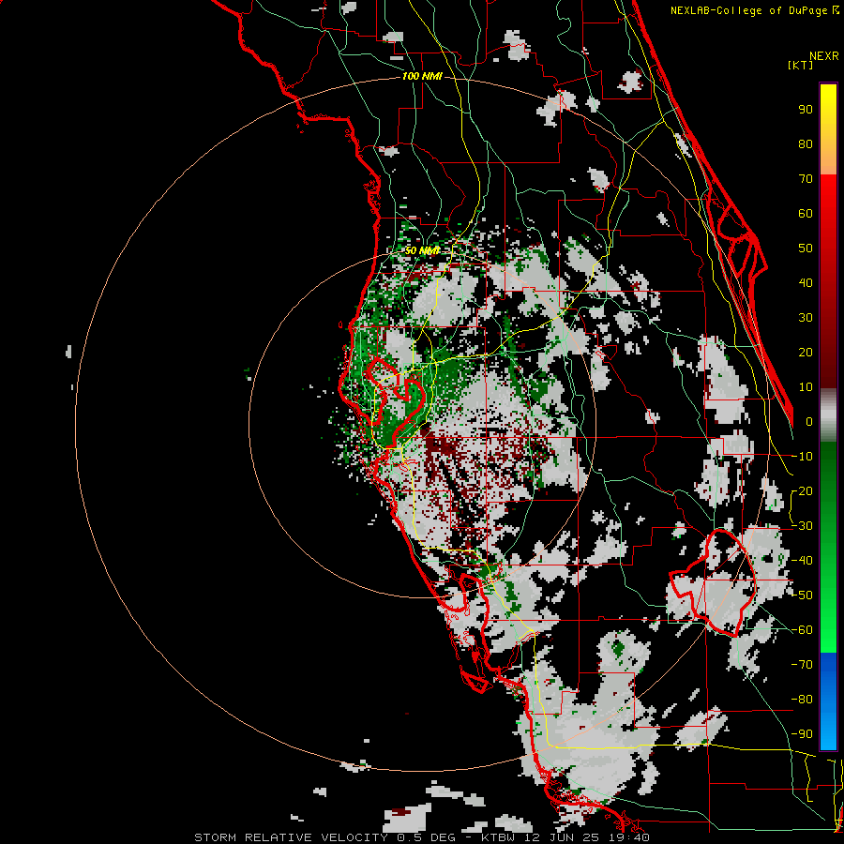Click the 70 value on the velocity scale
This screenshot has height=844, width=844.
(x=806, y=179)
